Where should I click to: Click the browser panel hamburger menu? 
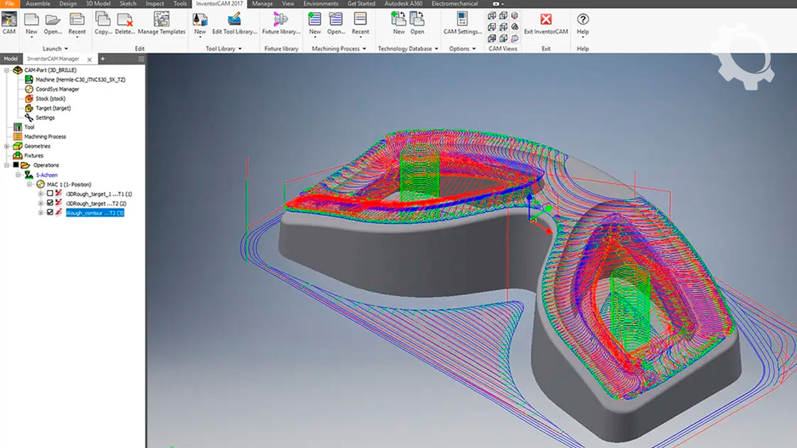(x=141, y=59)
